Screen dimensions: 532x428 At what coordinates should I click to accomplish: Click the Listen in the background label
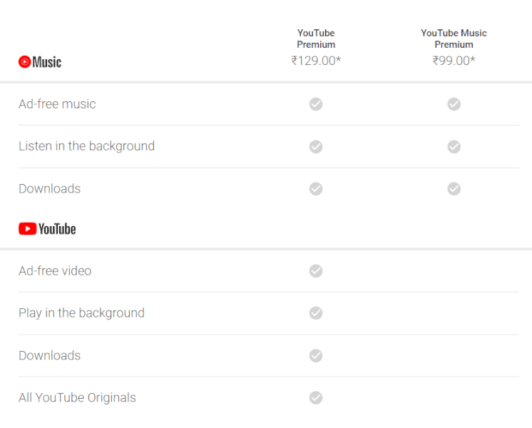tap(86, 146)
